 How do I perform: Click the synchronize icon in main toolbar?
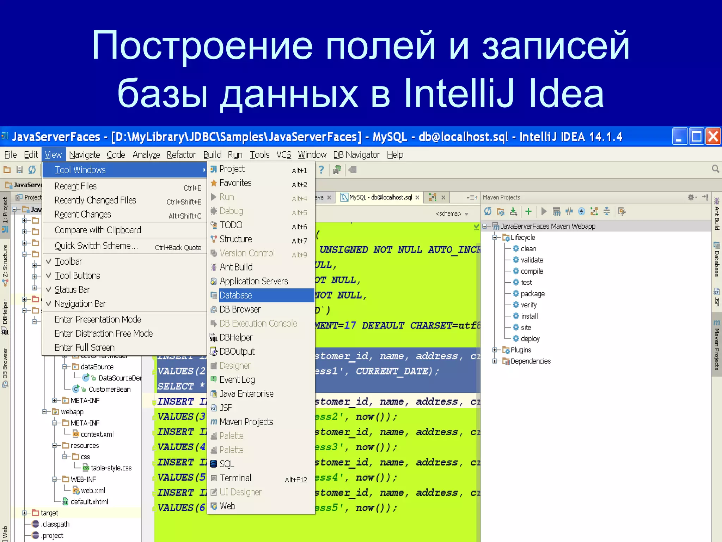32,170
